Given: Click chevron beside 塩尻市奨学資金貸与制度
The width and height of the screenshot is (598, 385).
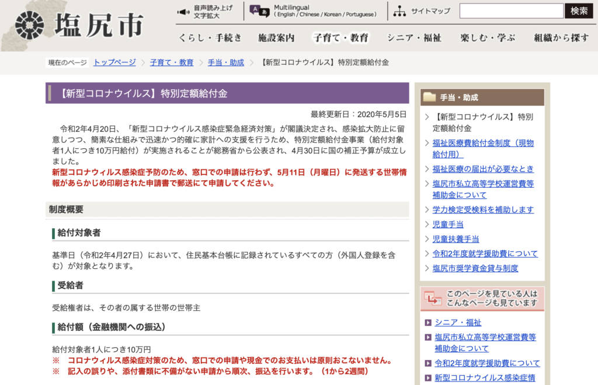Looking at the screenshot, I should click(x=427, y=268).
